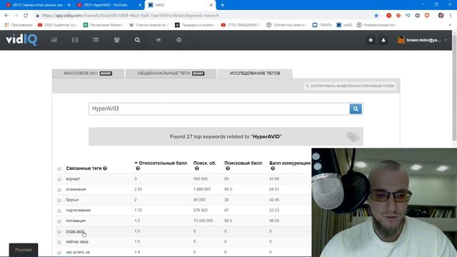Reload the page with the refresh icon
Screen dimensions: 457x257
tap(26, 16)
